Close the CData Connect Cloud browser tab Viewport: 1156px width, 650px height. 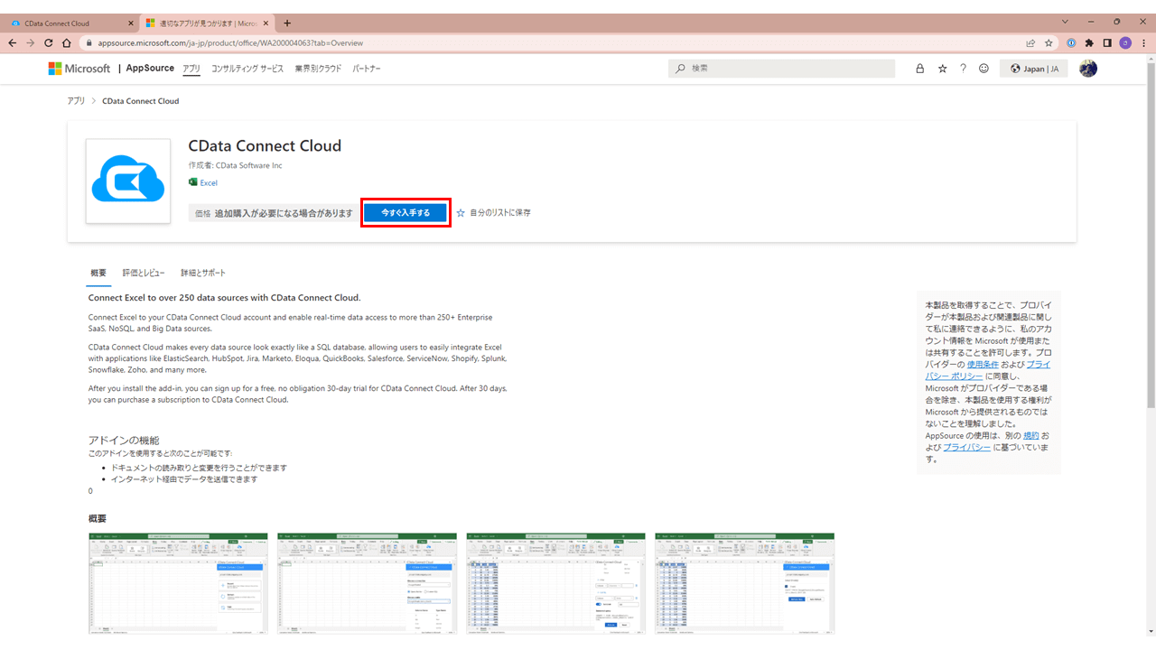131,23
